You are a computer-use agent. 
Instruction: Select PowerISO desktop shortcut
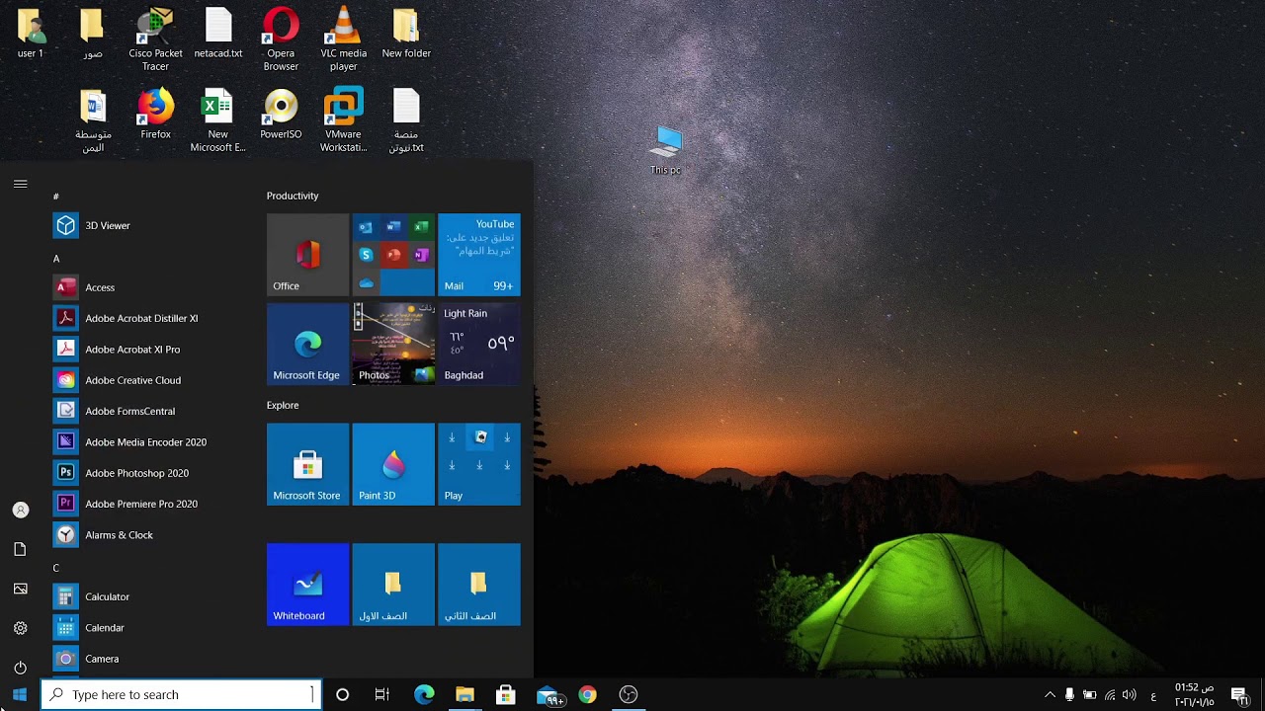tap(281, 115)
